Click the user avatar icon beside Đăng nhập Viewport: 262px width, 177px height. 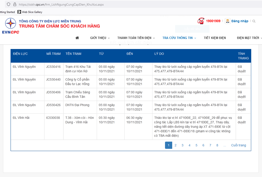227,21
